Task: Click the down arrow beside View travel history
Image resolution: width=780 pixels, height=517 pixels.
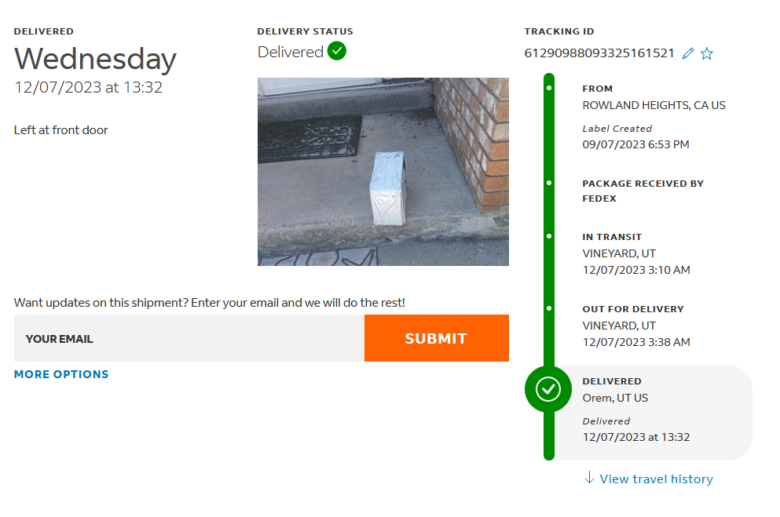Action: pyautogui.click(x=589, y=478)
